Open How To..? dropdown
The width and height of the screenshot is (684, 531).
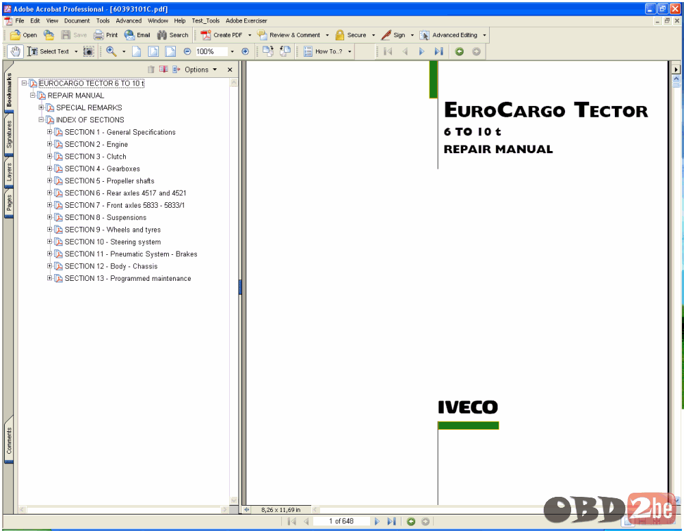(350, 51)
